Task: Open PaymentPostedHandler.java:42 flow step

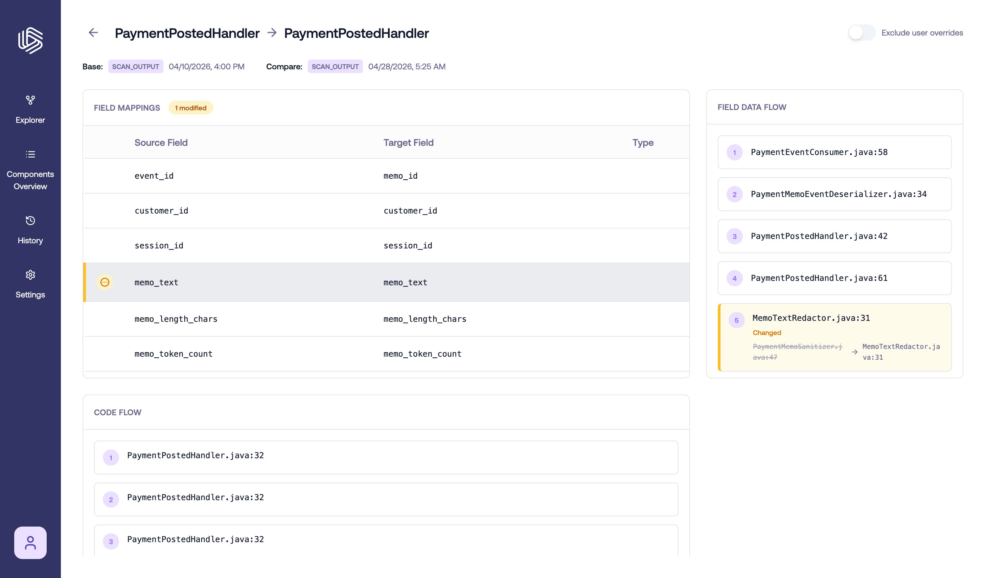Action: (x=834, y=236)
